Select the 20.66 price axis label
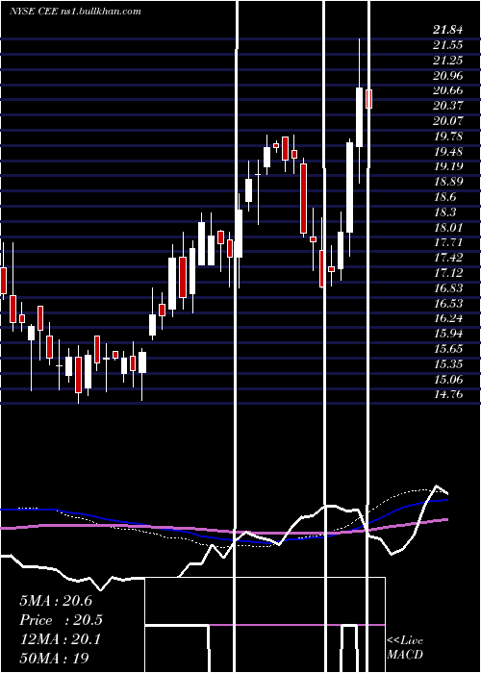Viewport: 481px width, 673px height. point(447,90)
